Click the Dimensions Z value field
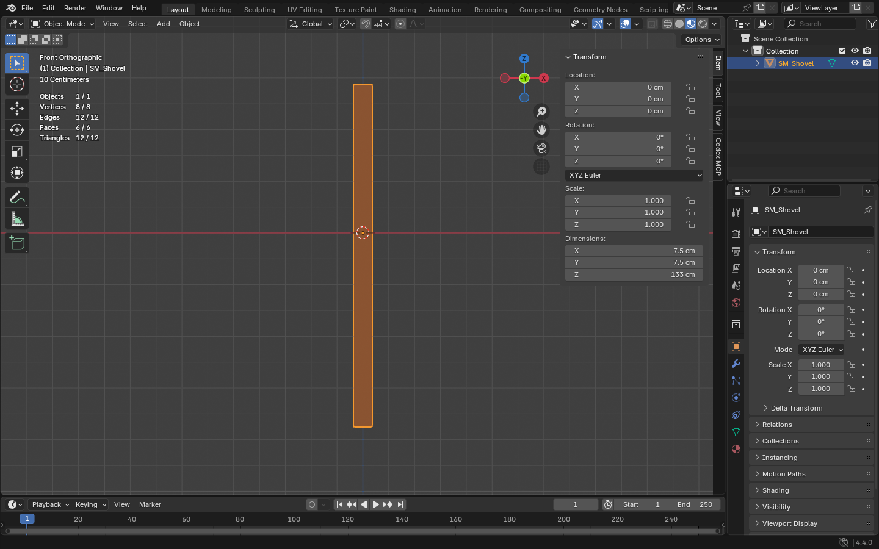 [634, 274]
